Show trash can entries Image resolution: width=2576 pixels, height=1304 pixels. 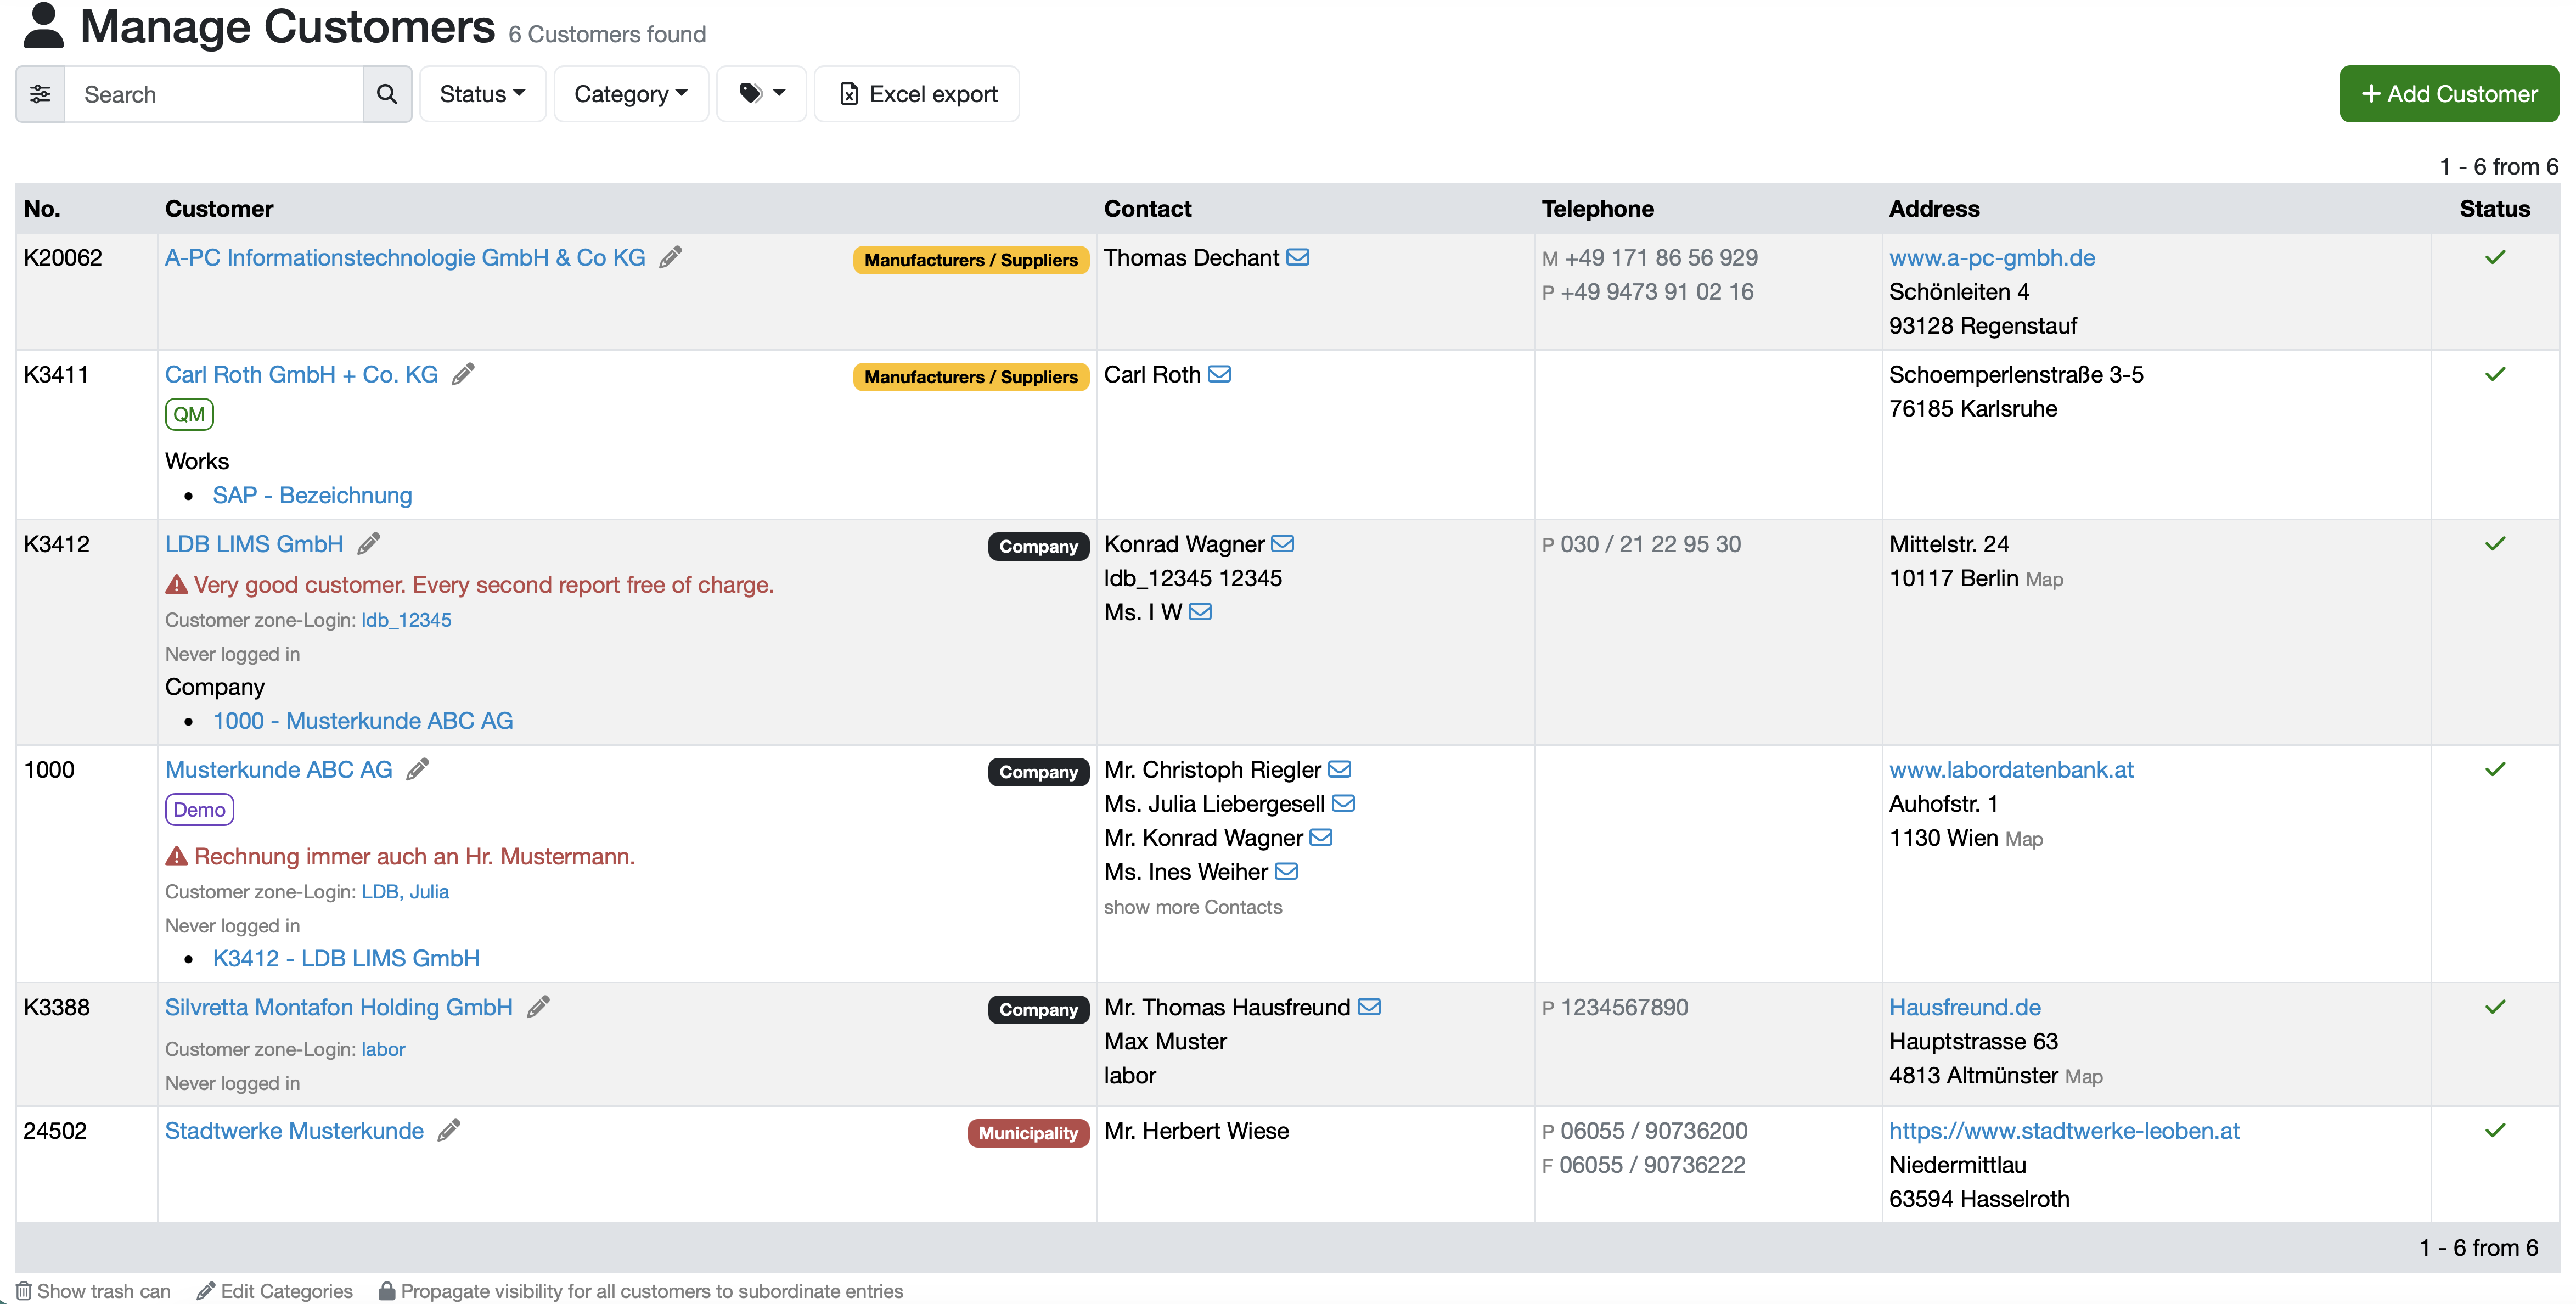coord(93,1291)
